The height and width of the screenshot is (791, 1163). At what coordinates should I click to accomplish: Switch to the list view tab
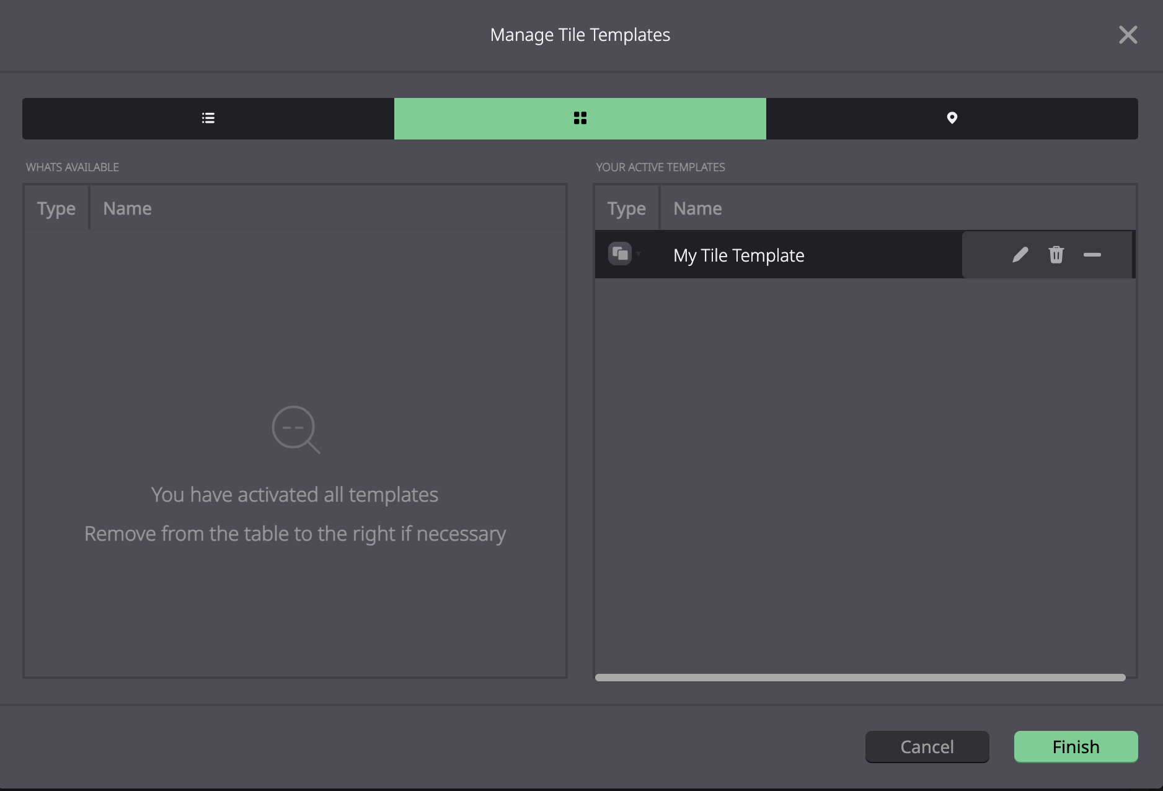(208, 118)
